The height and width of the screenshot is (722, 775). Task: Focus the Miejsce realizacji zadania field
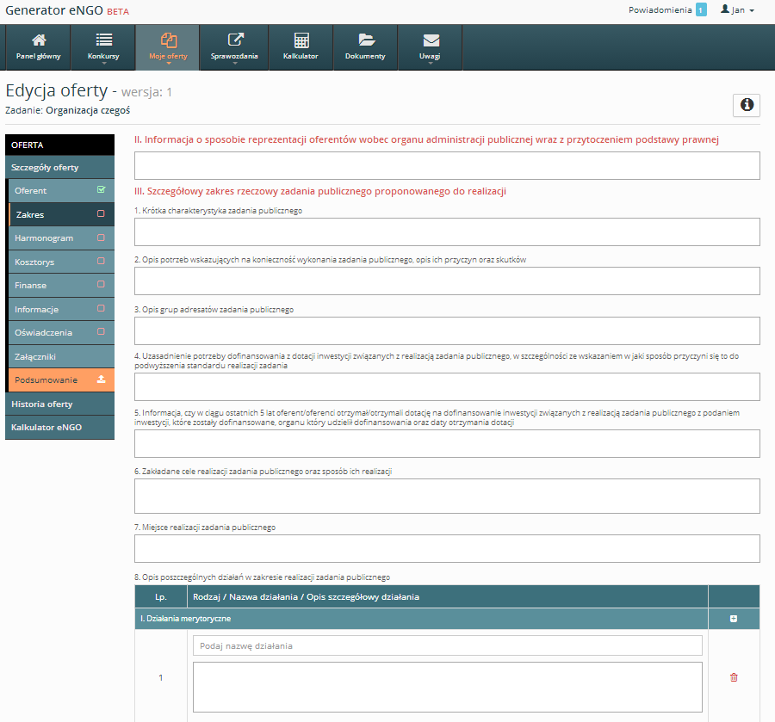(x=447, y=548)
